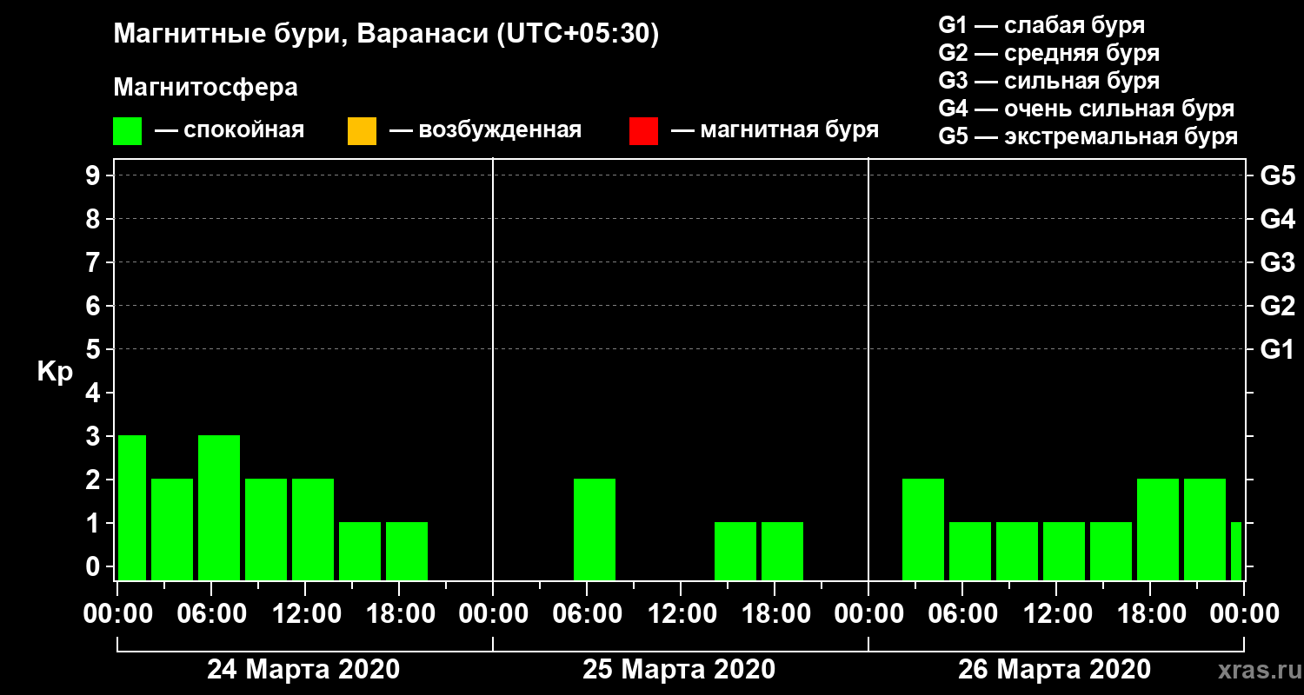Click the Kp 3 bar at 06:00 on 24 March
This screenshot has width=1304, height=695.
pyautogui.click(x=219, y=507)
